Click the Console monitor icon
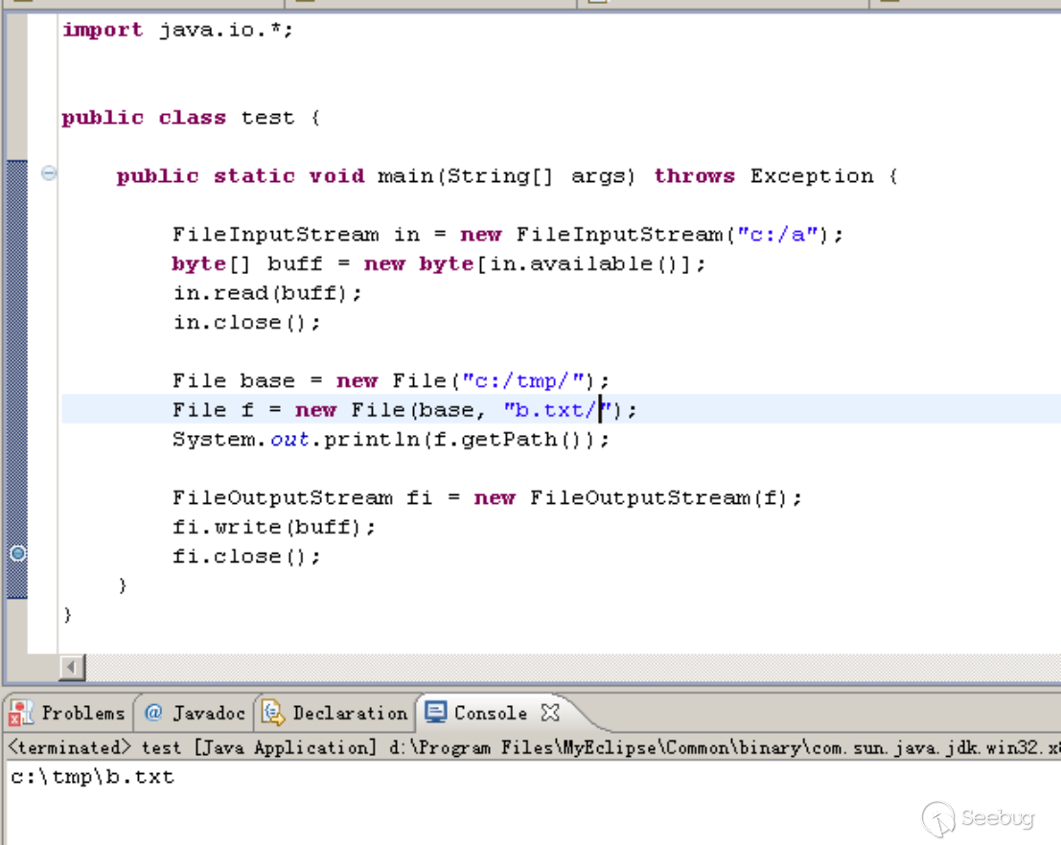1061x845 pixels. [x=436, y=712]
